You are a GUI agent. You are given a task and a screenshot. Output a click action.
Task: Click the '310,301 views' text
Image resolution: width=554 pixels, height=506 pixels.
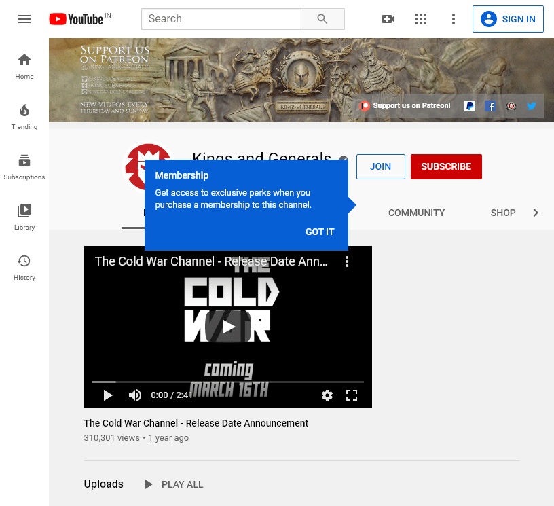pos(111,438)
